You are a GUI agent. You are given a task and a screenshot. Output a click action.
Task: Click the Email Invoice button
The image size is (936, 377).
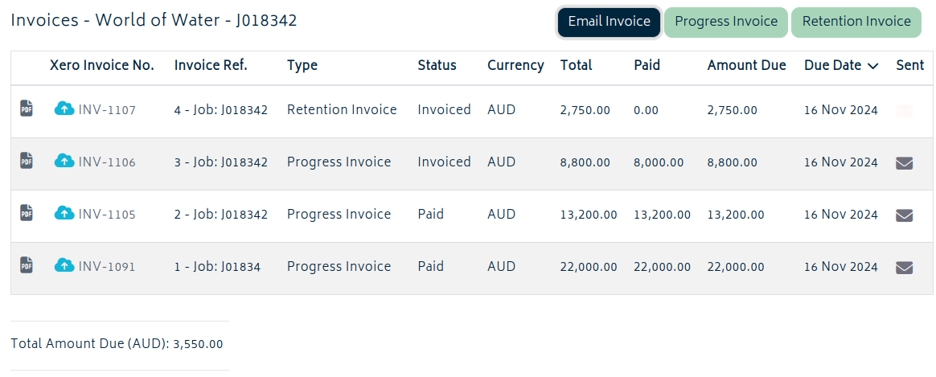(609, 22)
